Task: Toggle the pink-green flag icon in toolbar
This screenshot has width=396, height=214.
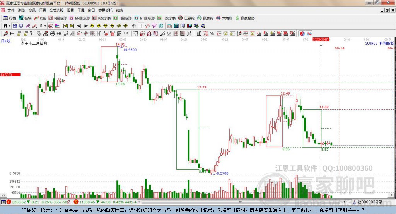Action: click(57, 26)
